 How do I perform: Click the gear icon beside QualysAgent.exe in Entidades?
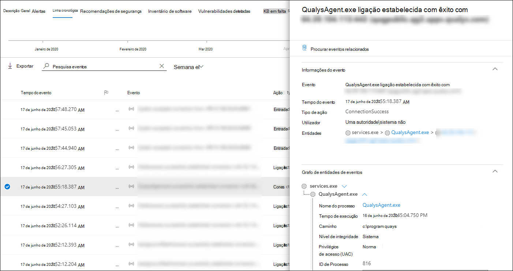click(x=387, y=133)
